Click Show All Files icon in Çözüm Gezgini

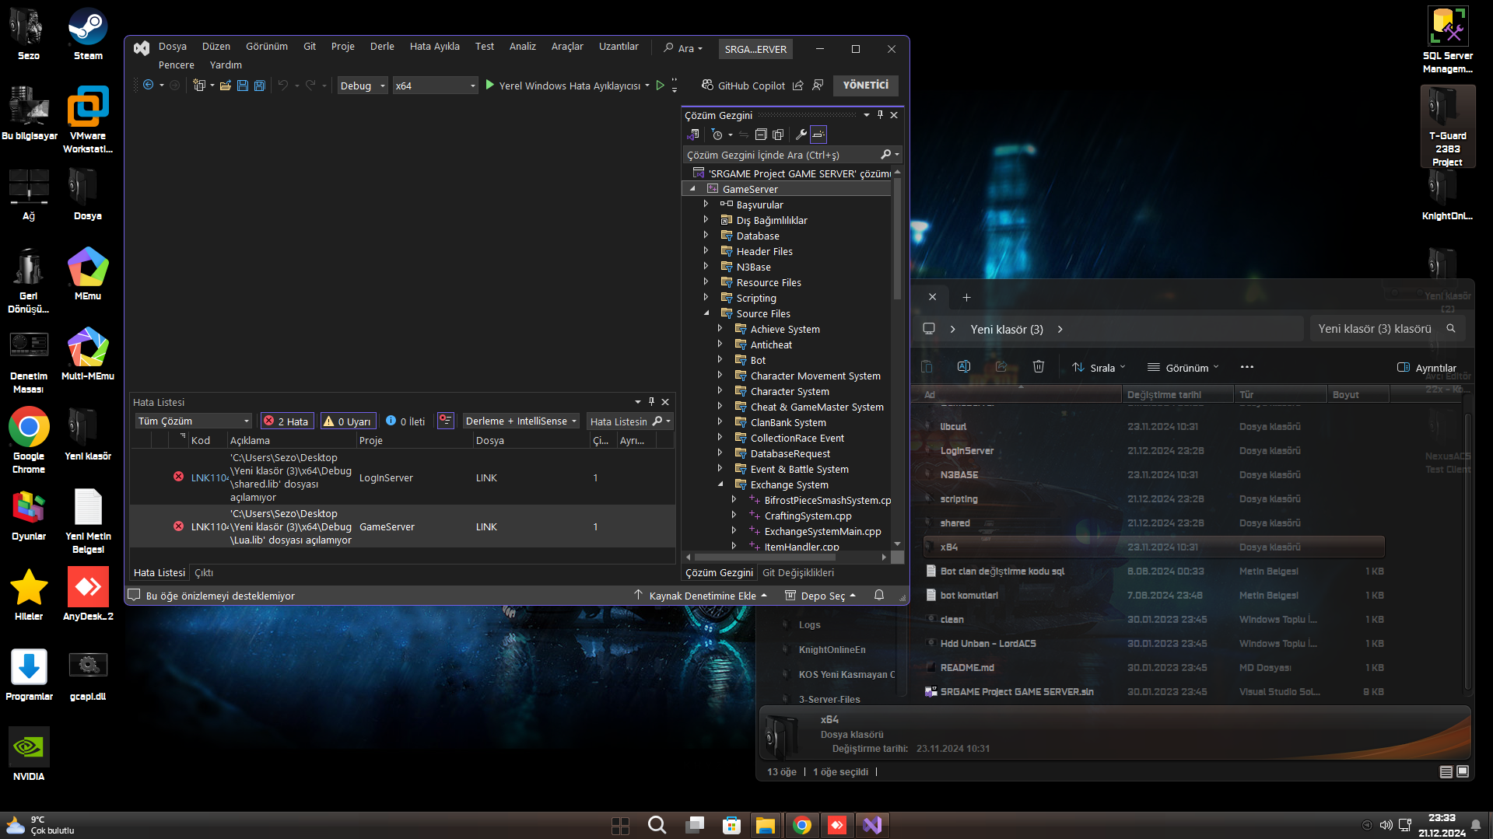pos(778,135)
